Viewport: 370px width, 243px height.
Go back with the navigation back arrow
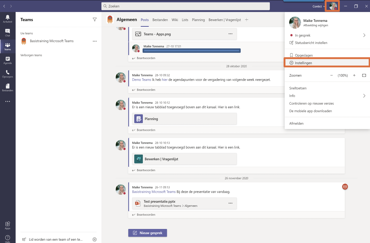4,6
